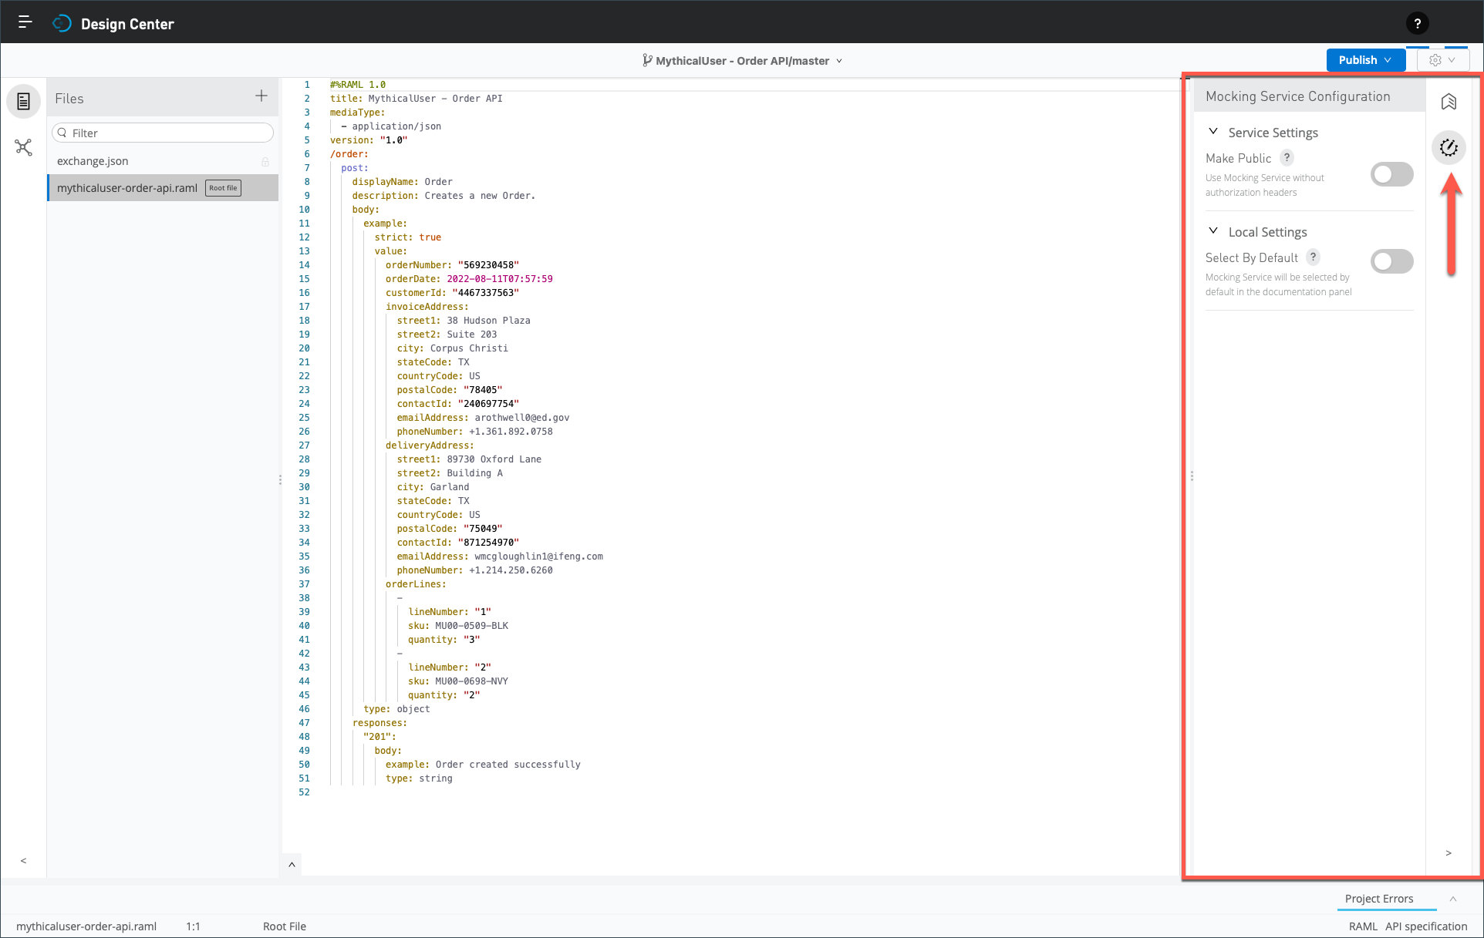The height and width of the screenshot is (938, 1484).
Task: Click the right panel resize handle
Action: tap(1192, 476)
